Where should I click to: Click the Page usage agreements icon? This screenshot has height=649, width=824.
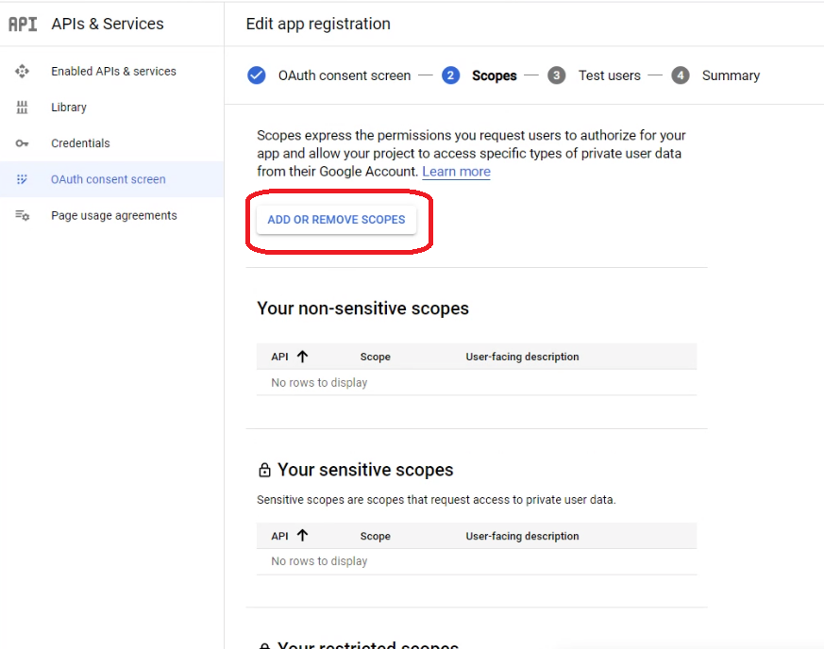pyautogui.click(x=23, y=216)
